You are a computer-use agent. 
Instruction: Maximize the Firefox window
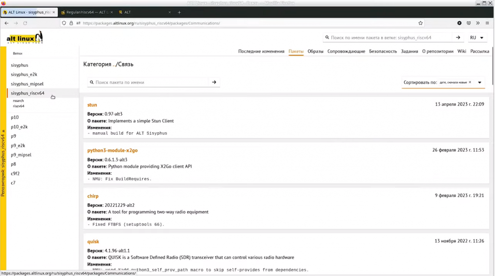coord(484,3)
